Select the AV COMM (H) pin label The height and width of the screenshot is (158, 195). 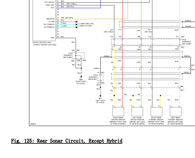tap(49, 24)
